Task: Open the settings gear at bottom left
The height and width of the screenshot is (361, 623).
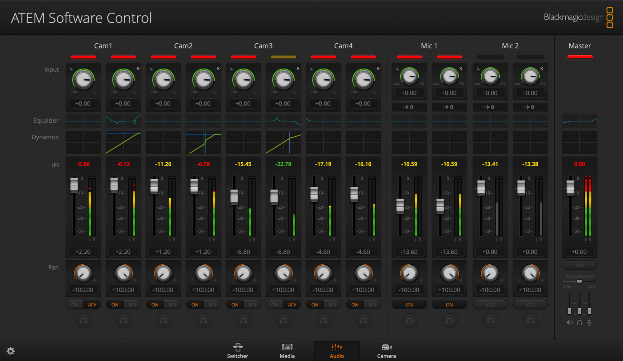Action: point(10,351)
